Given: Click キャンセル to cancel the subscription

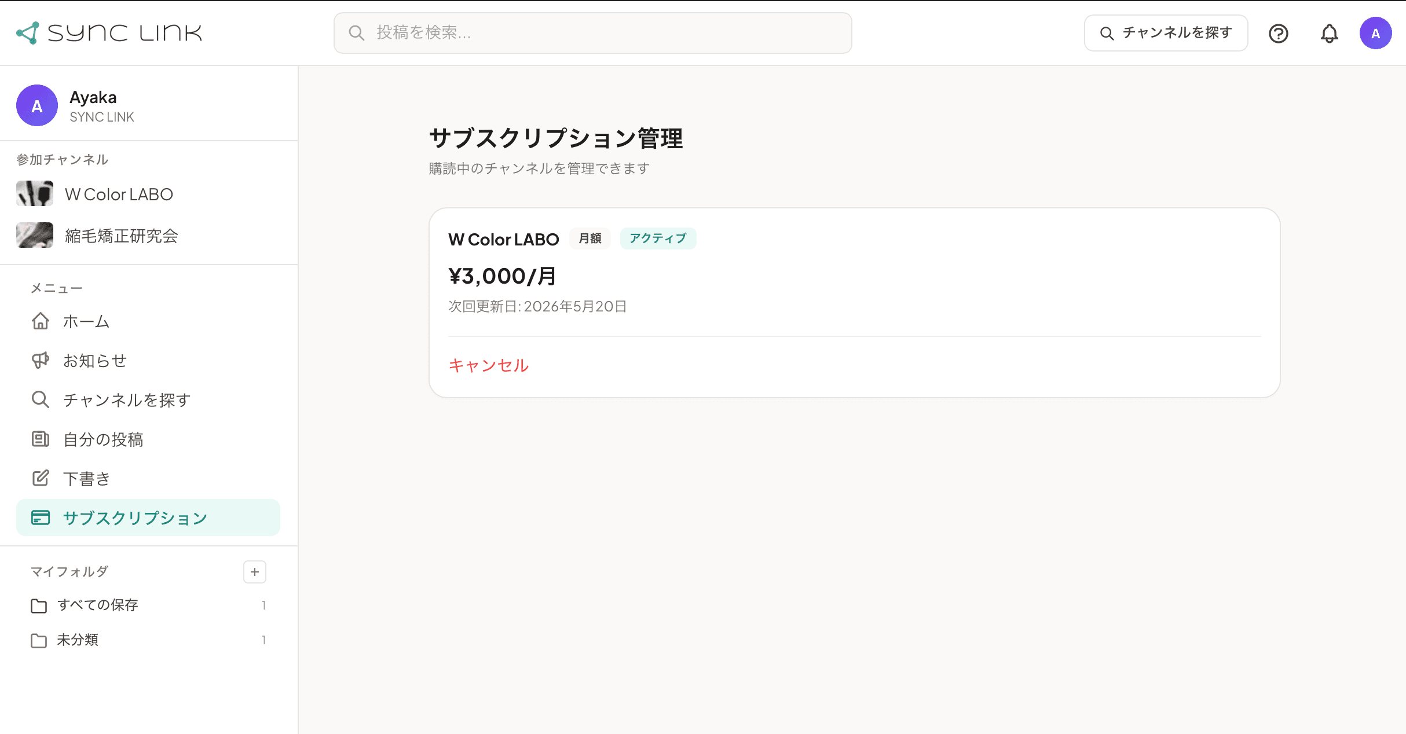Looking at the screenshot, I should pyautogui.click(x=488, y=365).
